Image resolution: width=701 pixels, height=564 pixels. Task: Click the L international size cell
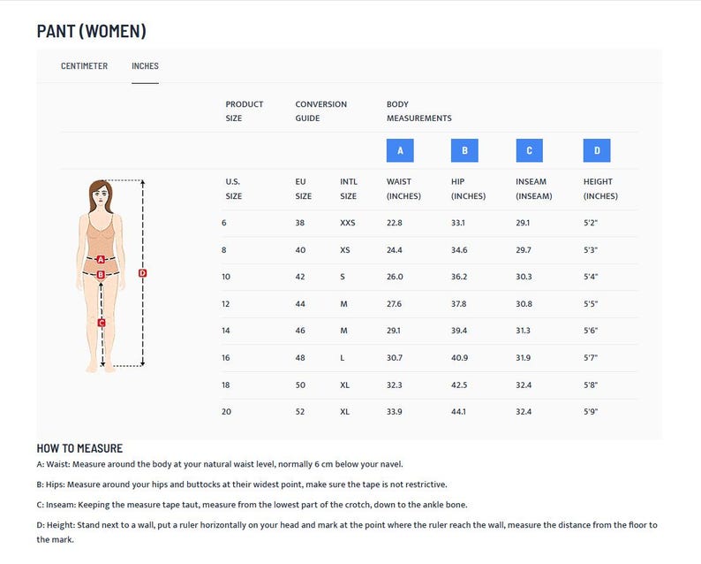click(x=343, y=358)
